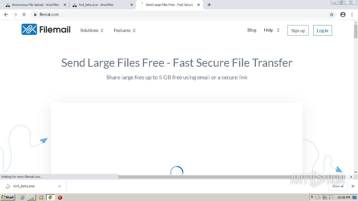358x201 pixels.
Task: Close the Send Large Files Free tab
Action: click(x=199, y=5)
